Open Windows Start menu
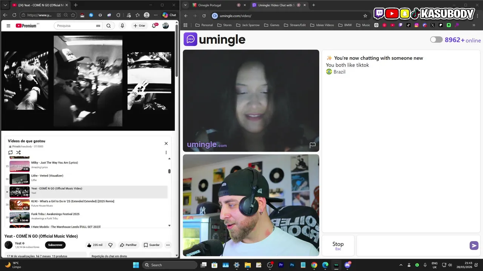Viewport: 483px width, 271px height. pyautogui.click(x=136, y=265)
